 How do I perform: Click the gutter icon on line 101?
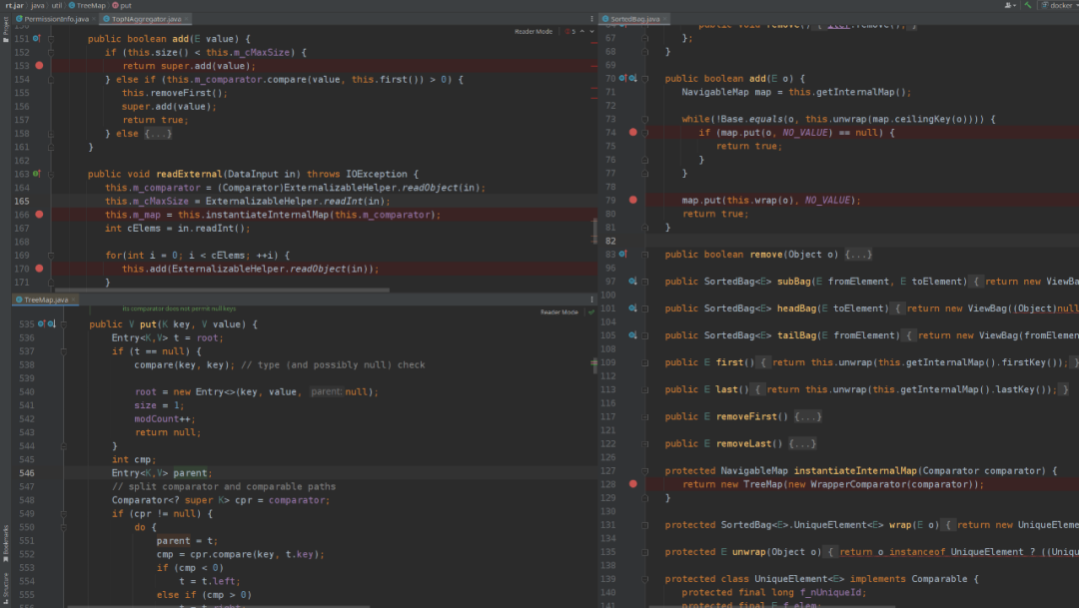pos(632,308)
